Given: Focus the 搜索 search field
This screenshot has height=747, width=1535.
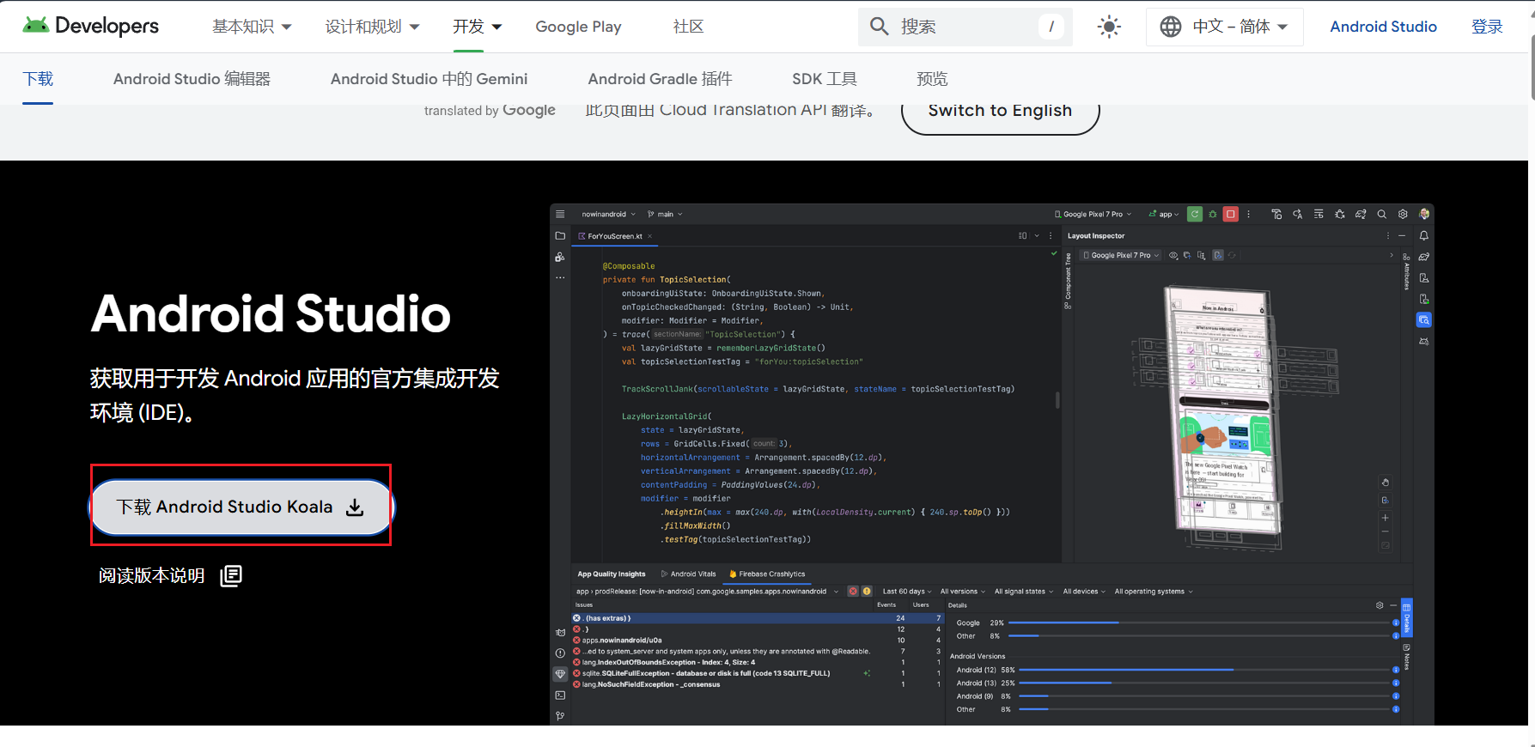Looking at the screenshot, I should (965, 27).
